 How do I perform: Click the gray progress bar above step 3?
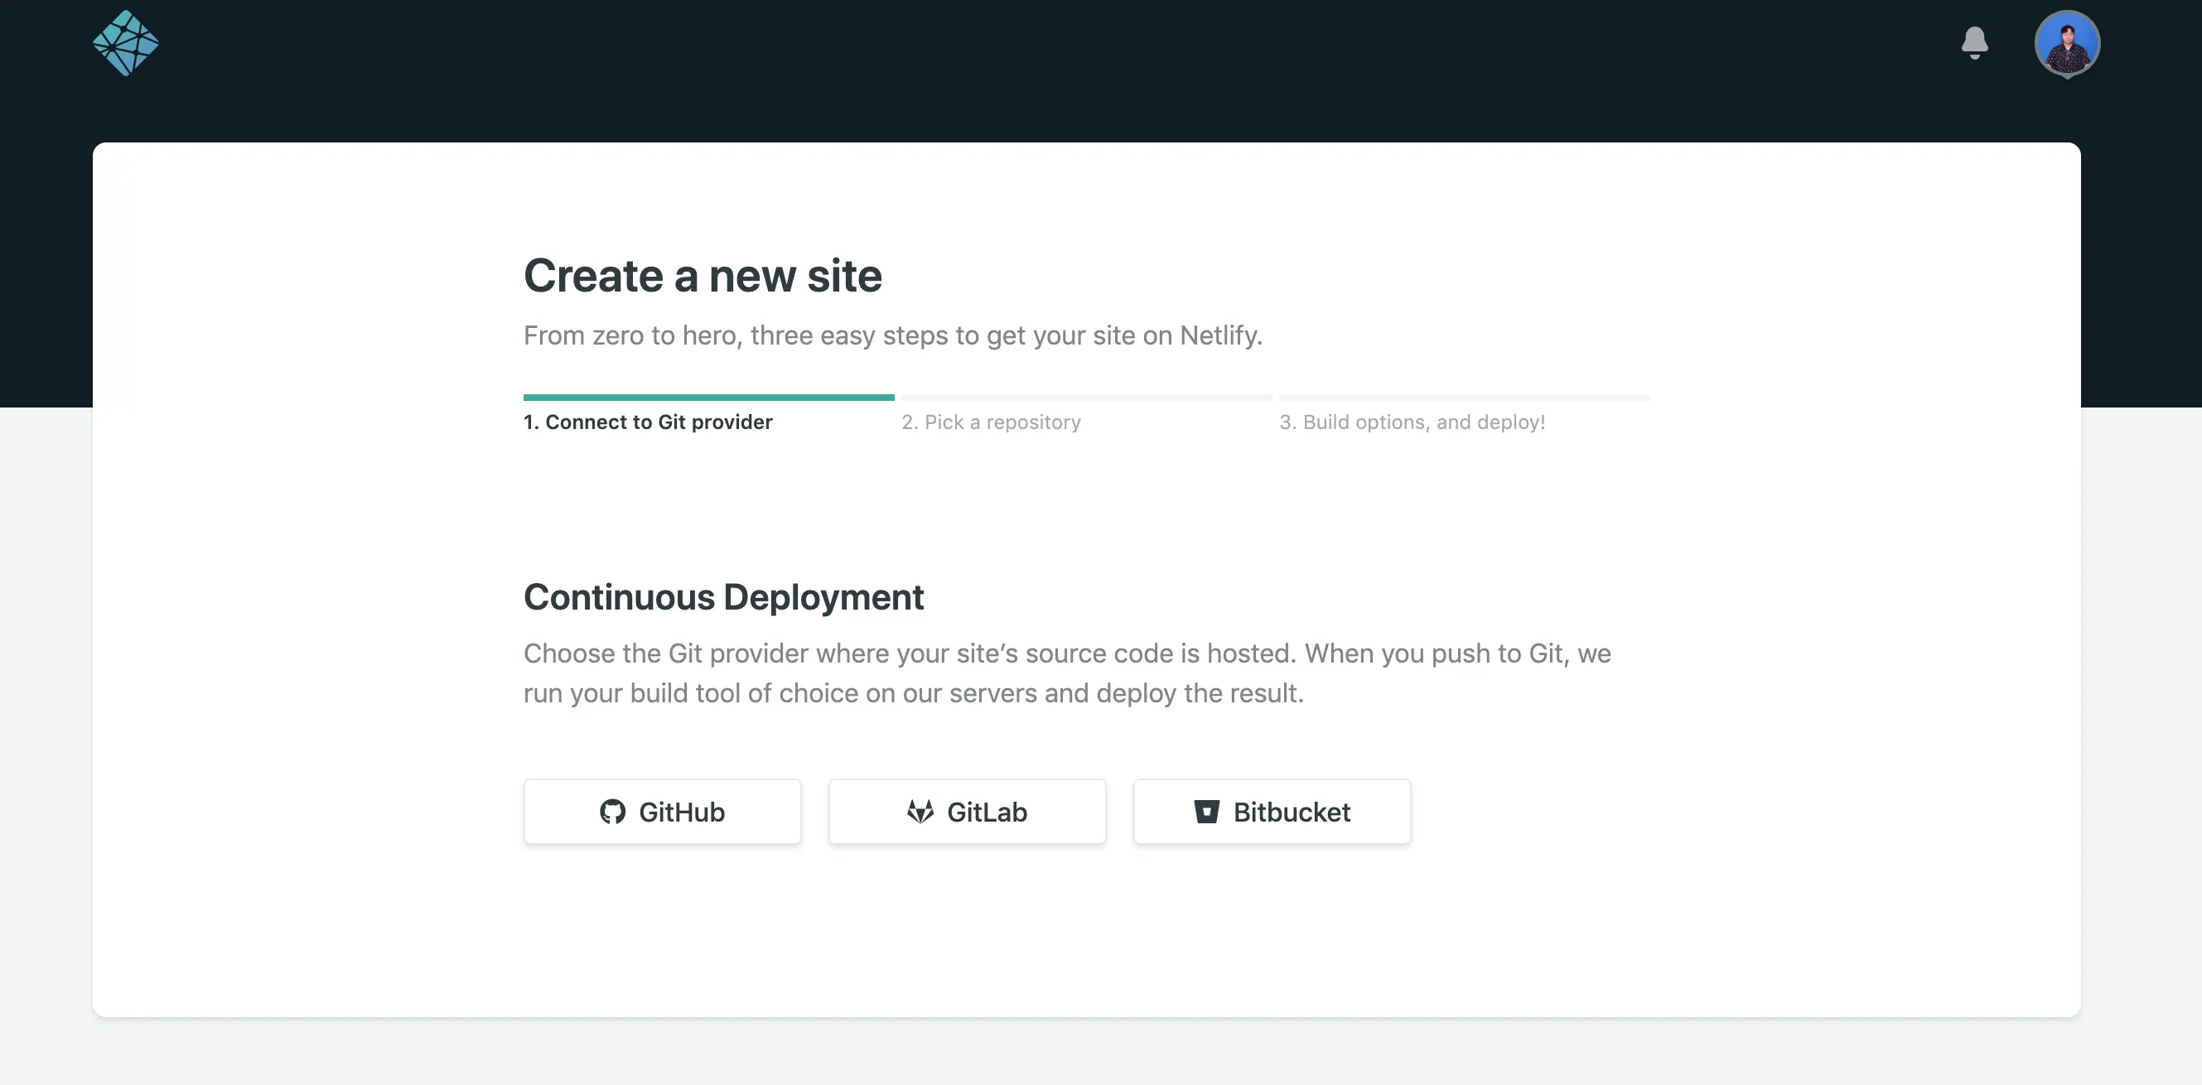pyautogui.click(x=1463, y=398)
